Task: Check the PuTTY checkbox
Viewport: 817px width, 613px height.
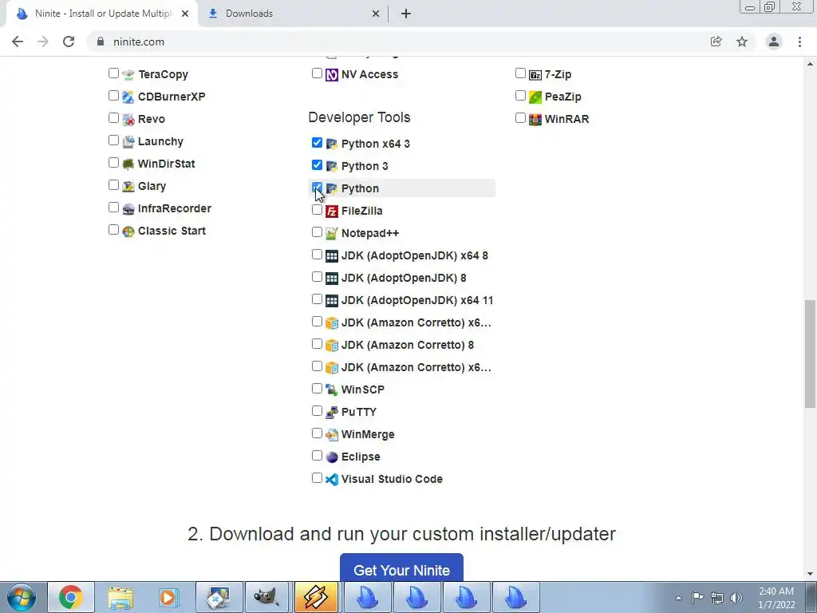Action: pos(317,411)
